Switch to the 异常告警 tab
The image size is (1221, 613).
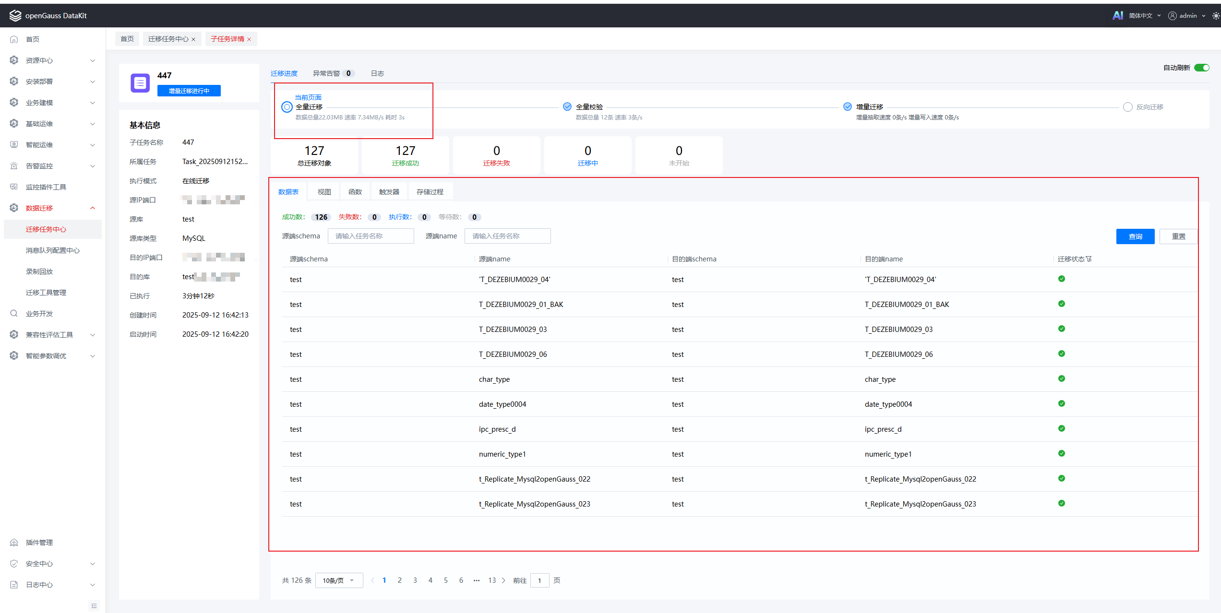[x=326, y=73]
